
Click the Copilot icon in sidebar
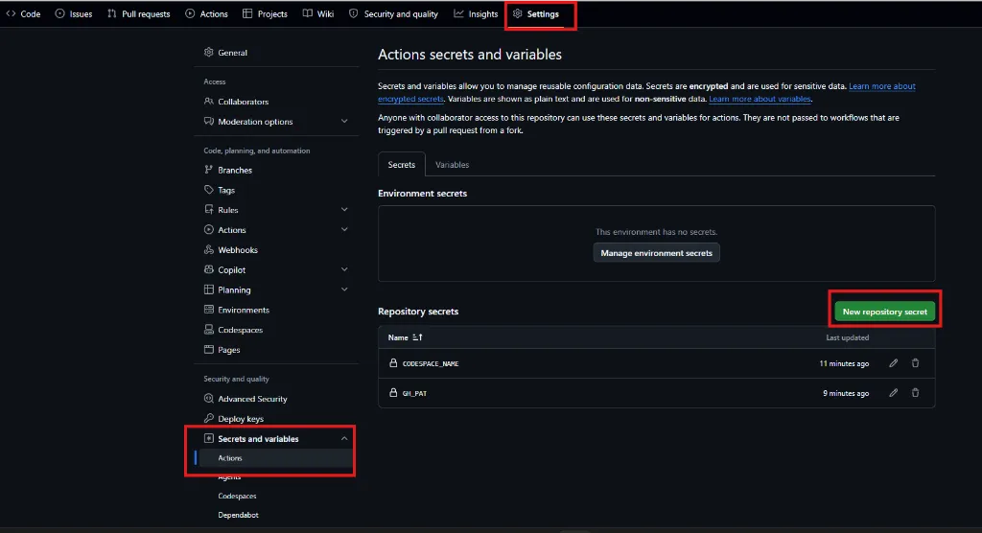coord(208,270)
